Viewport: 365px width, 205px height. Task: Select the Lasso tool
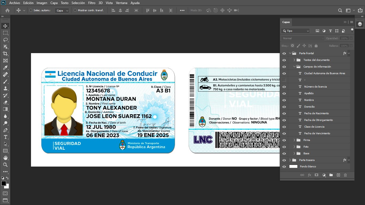click(x=5, y=40)
